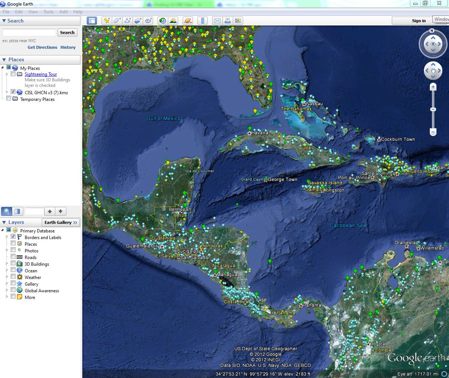Click the eye in the Look joystick
Screen dimensions: 449x378
pyautogui.click(x=433, y=44)
